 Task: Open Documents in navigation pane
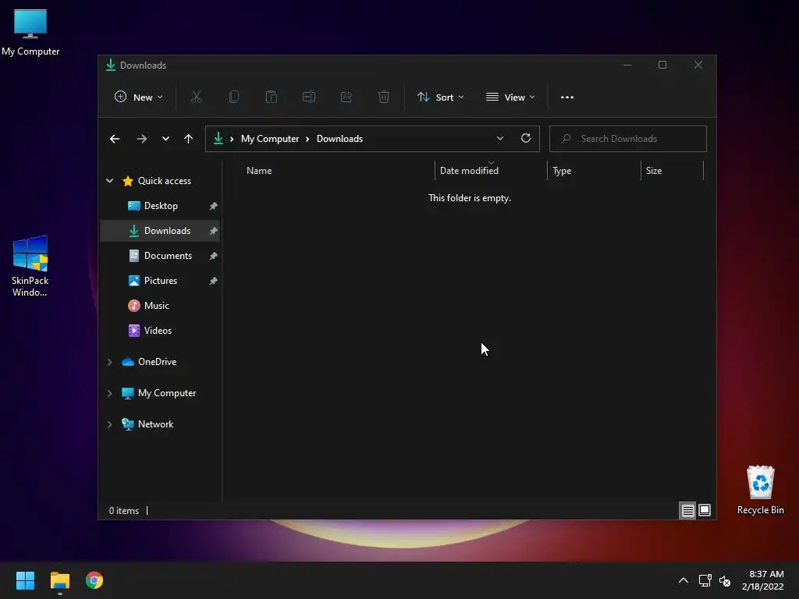pos(160,256)
